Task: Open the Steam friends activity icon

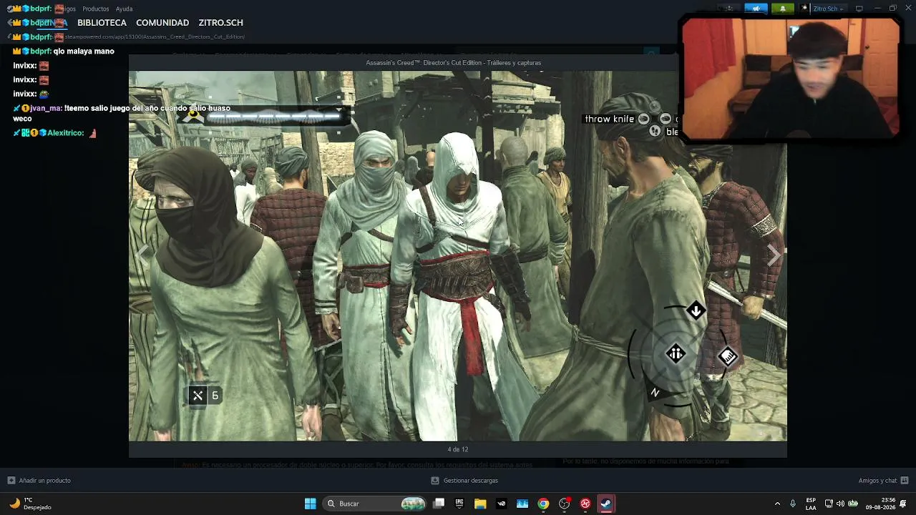Action: pos(729,9)
